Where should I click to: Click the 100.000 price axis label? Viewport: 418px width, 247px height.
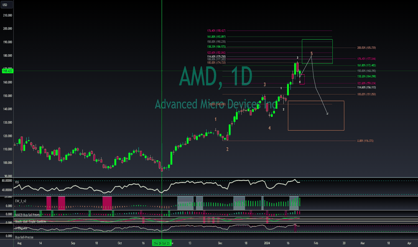[8, 163]
